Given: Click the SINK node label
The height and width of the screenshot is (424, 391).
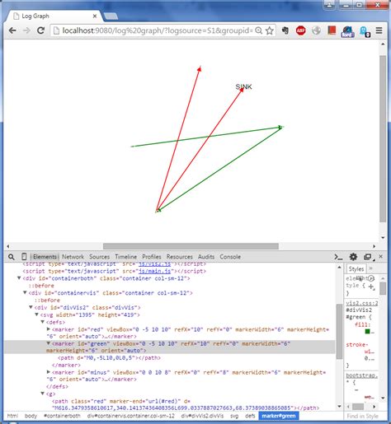Looking at the screenshot, I should pos(243,86).
